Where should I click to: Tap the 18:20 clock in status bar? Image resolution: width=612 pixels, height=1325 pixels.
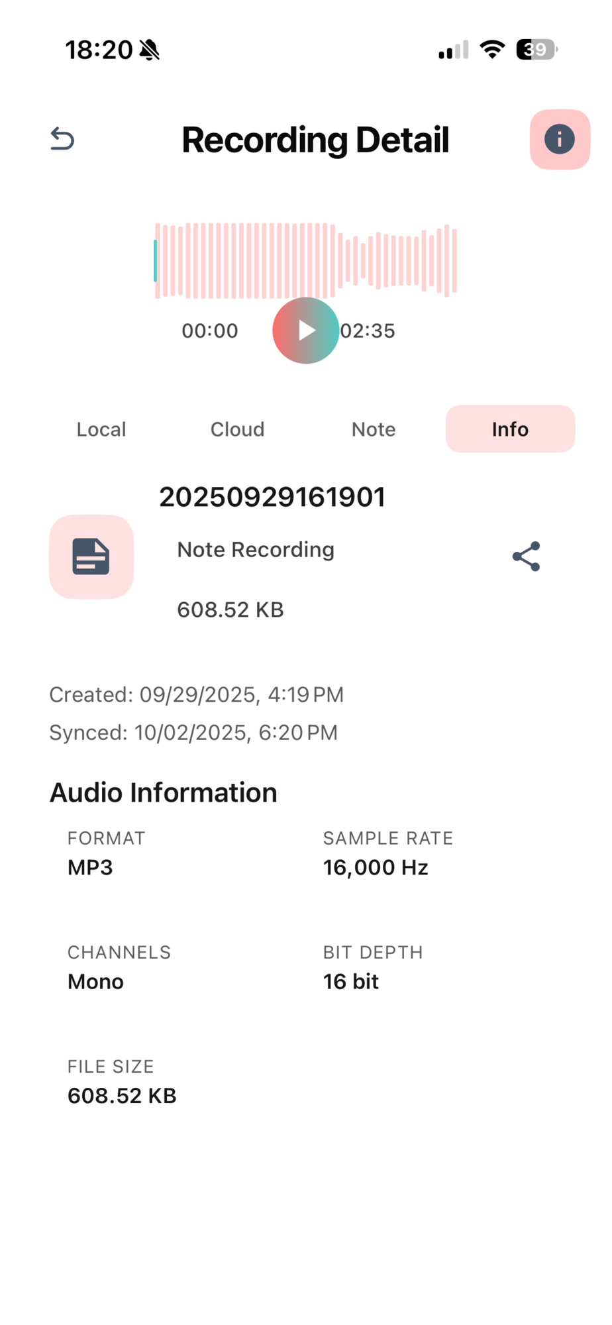(99, 50)
